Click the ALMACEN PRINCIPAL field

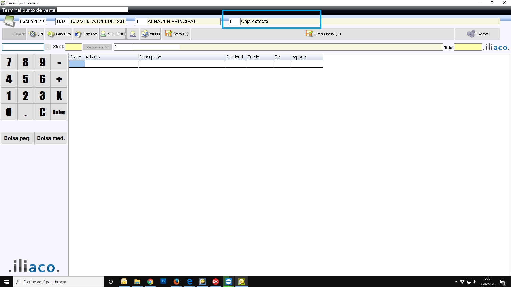[x=184, y=21]
